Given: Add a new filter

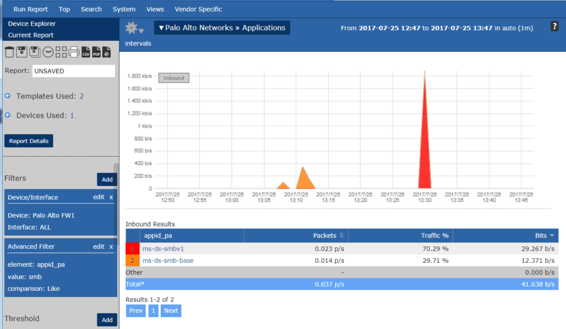Looking at the screenshot, I should (x=107, y=179).
